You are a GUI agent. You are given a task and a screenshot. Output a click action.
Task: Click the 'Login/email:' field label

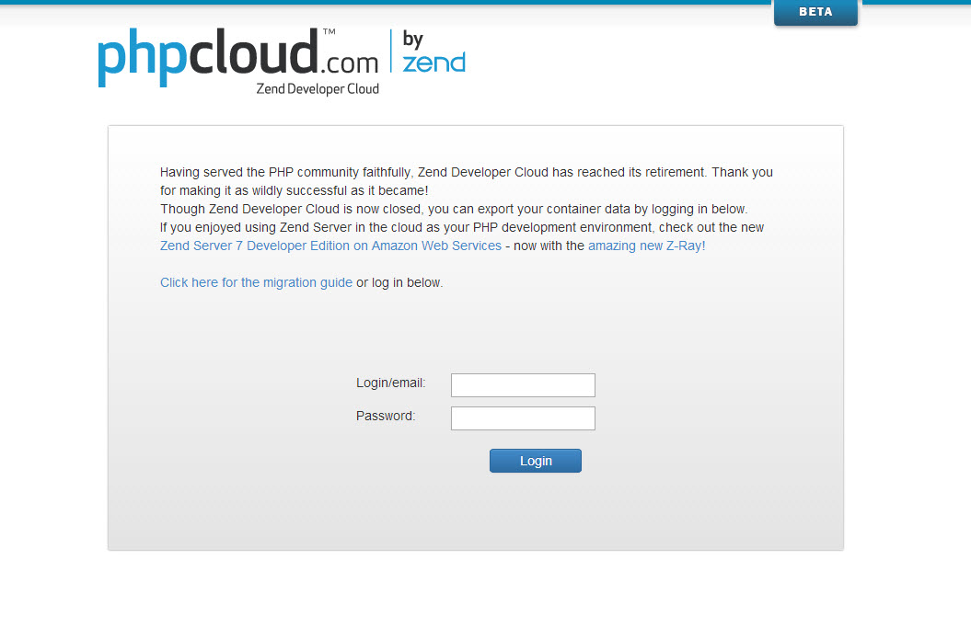point(390,383)
